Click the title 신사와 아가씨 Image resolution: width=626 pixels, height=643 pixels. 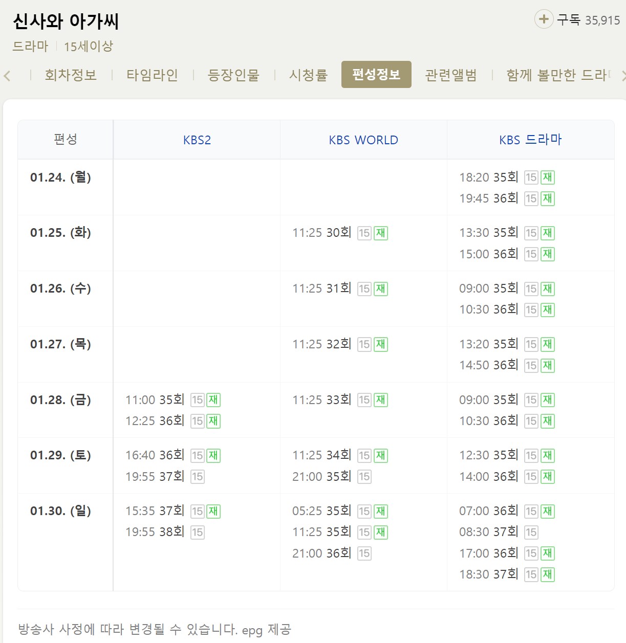point(66,21)
